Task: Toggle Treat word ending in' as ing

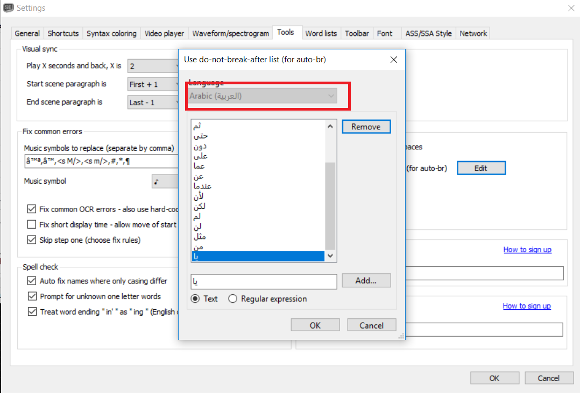Action: pos(32,311)
